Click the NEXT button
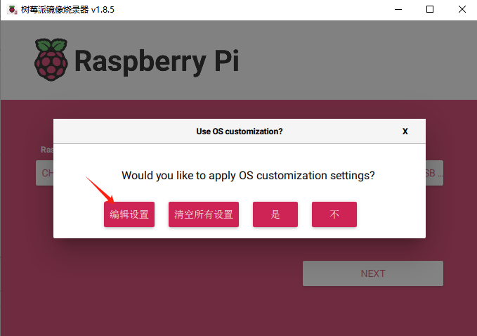 point(373,273)
